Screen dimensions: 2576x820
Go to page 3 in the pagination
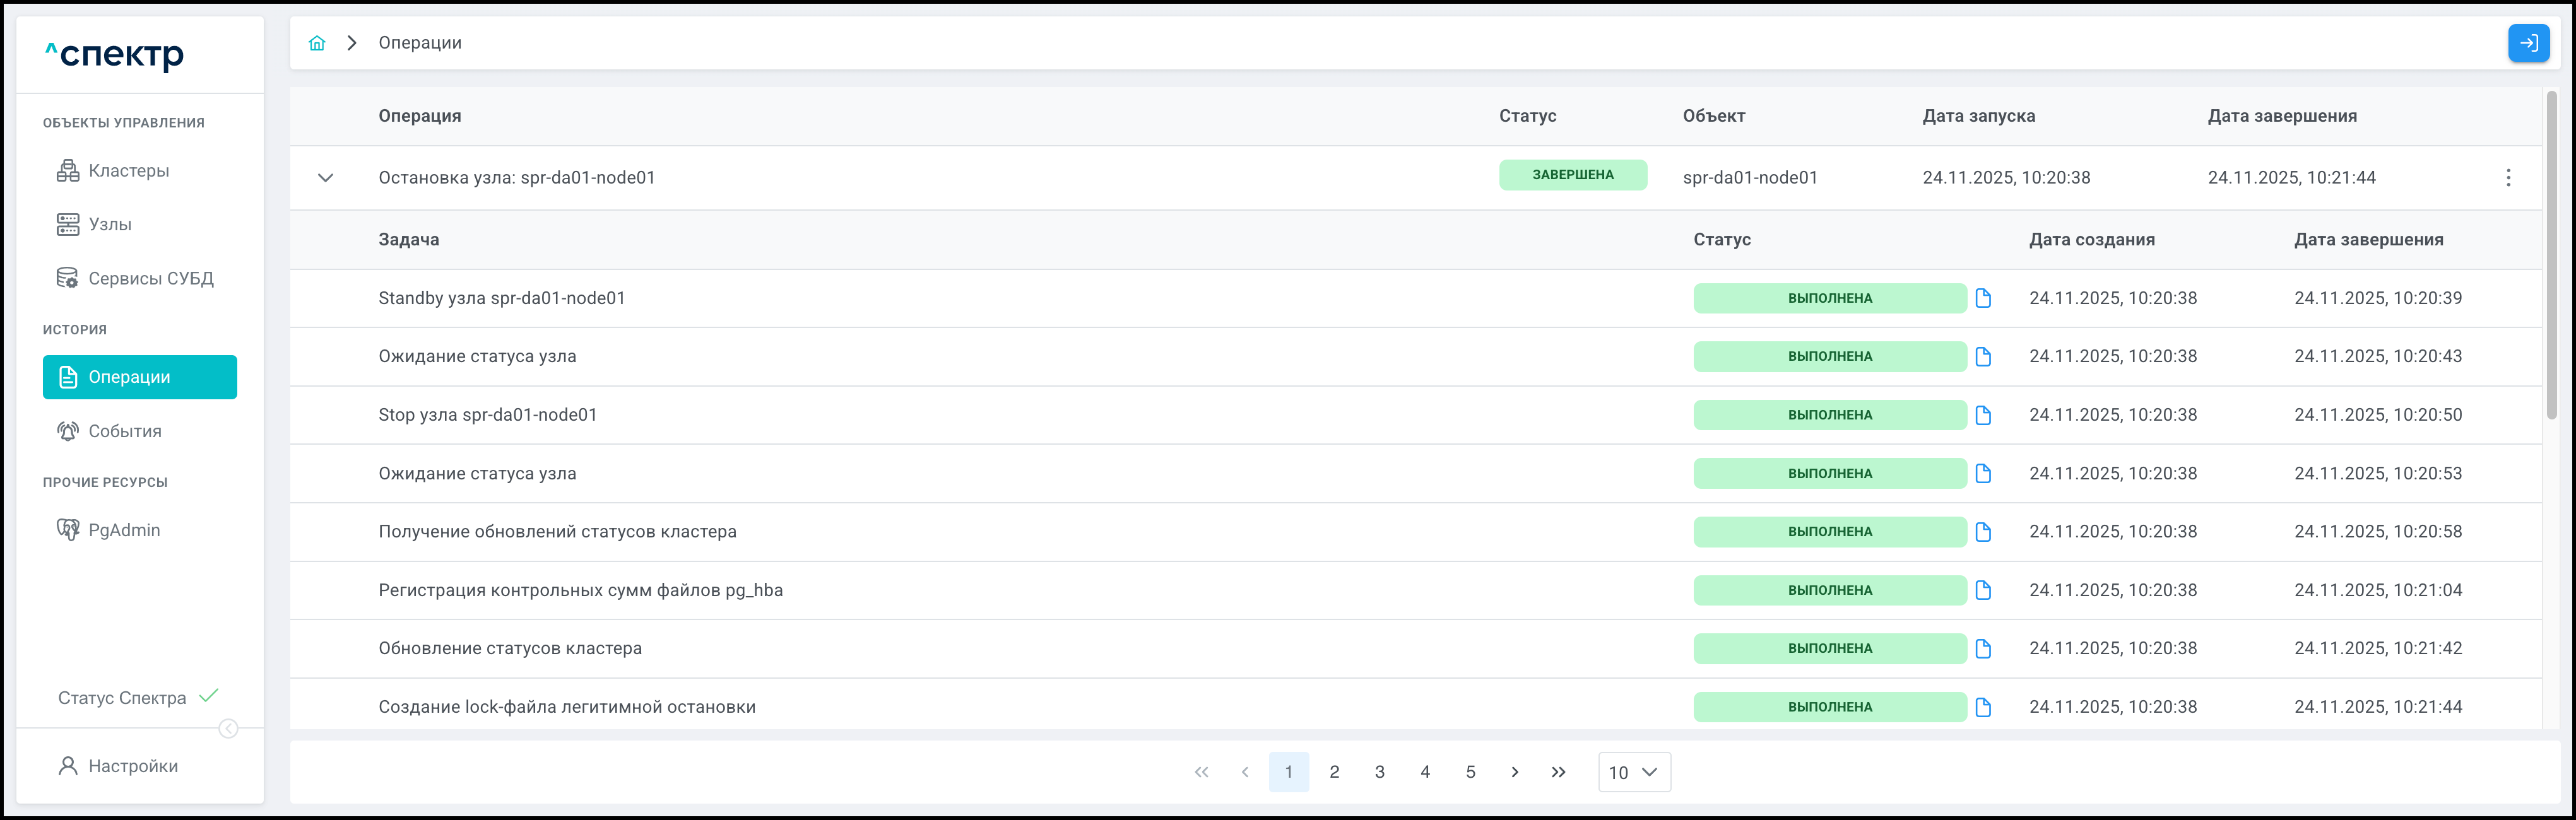point(1379,772)
